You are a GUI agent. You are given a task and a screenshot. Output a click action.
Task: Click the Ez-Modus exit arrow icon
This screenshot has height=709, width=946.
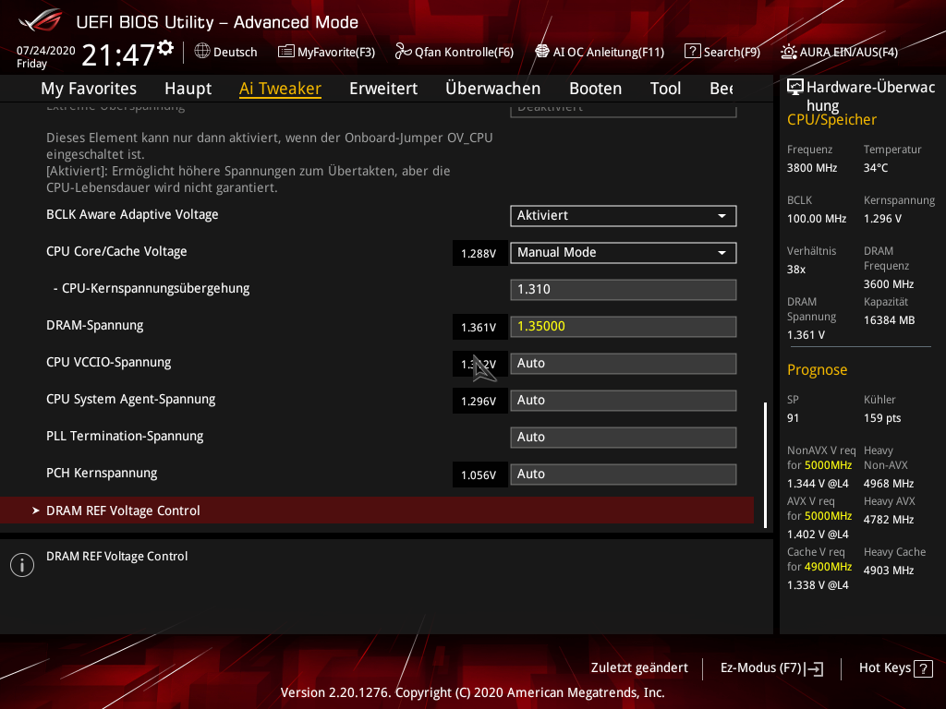[x=814, y=668]
